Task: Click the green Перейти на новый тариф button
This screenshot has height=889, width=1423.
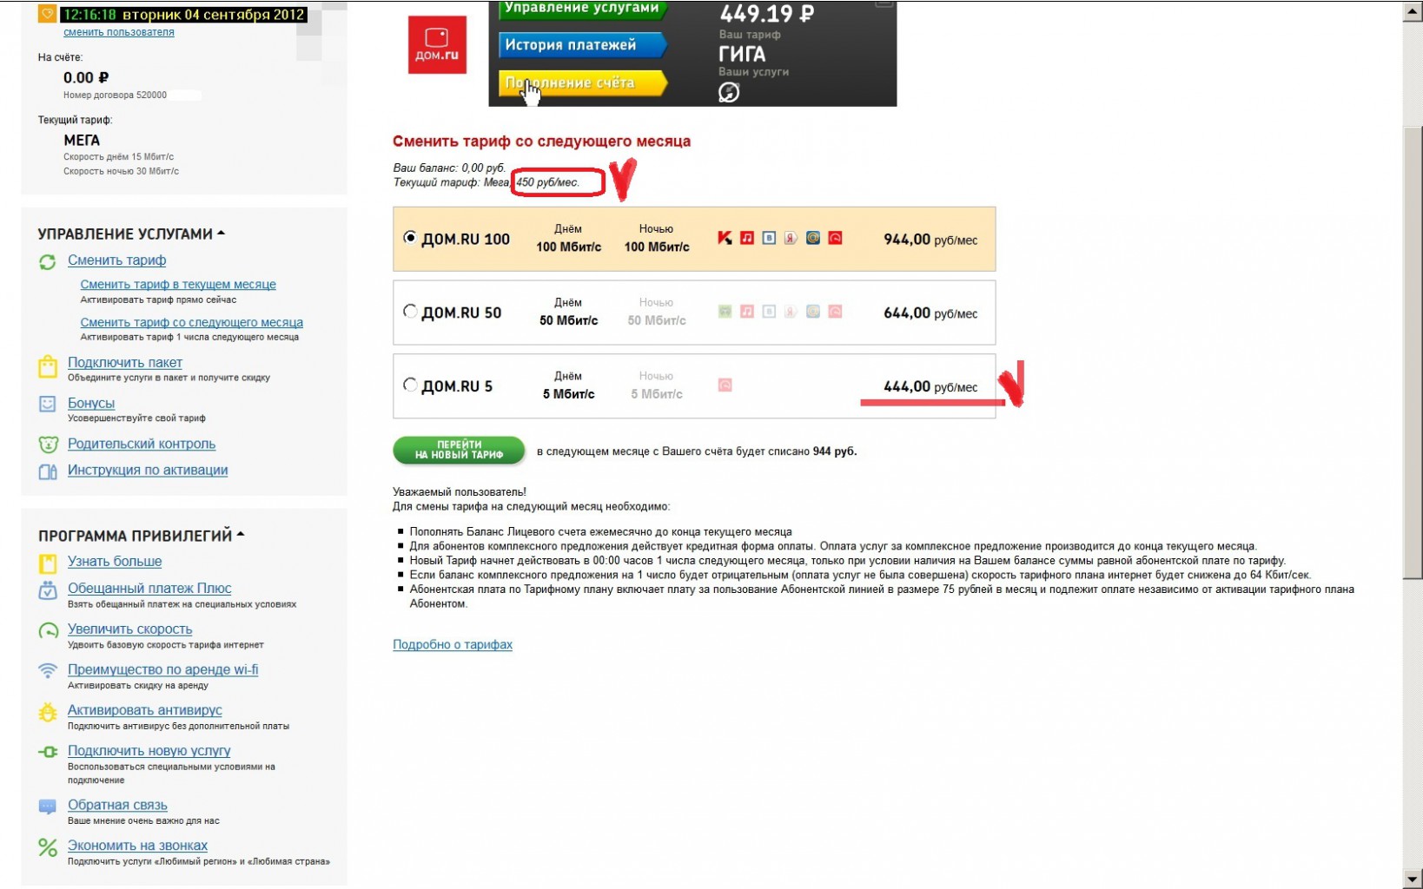Action: tap(459, 450)
